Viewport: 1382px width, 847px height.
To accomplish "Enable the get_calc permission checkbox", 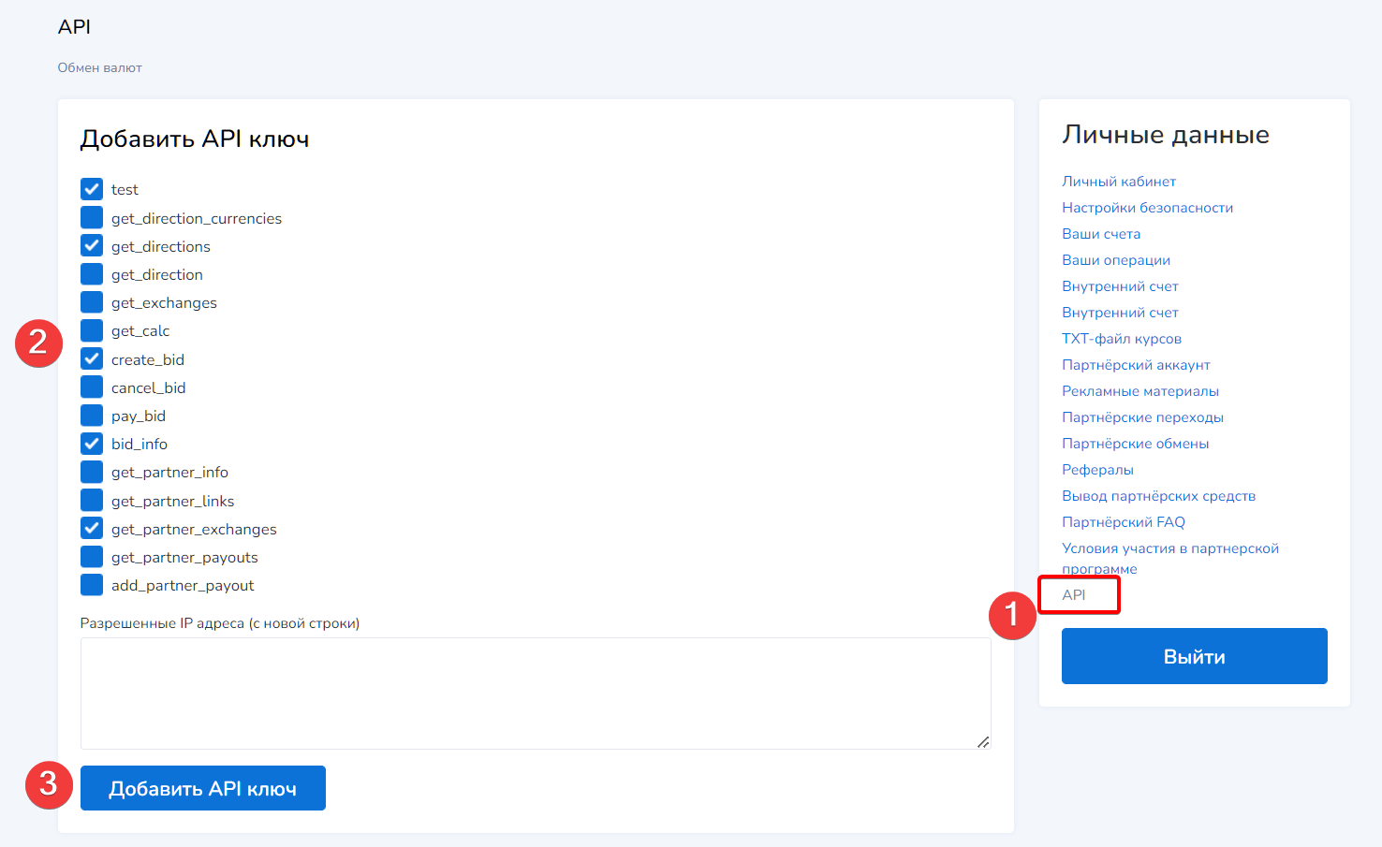I will (92, 330).
